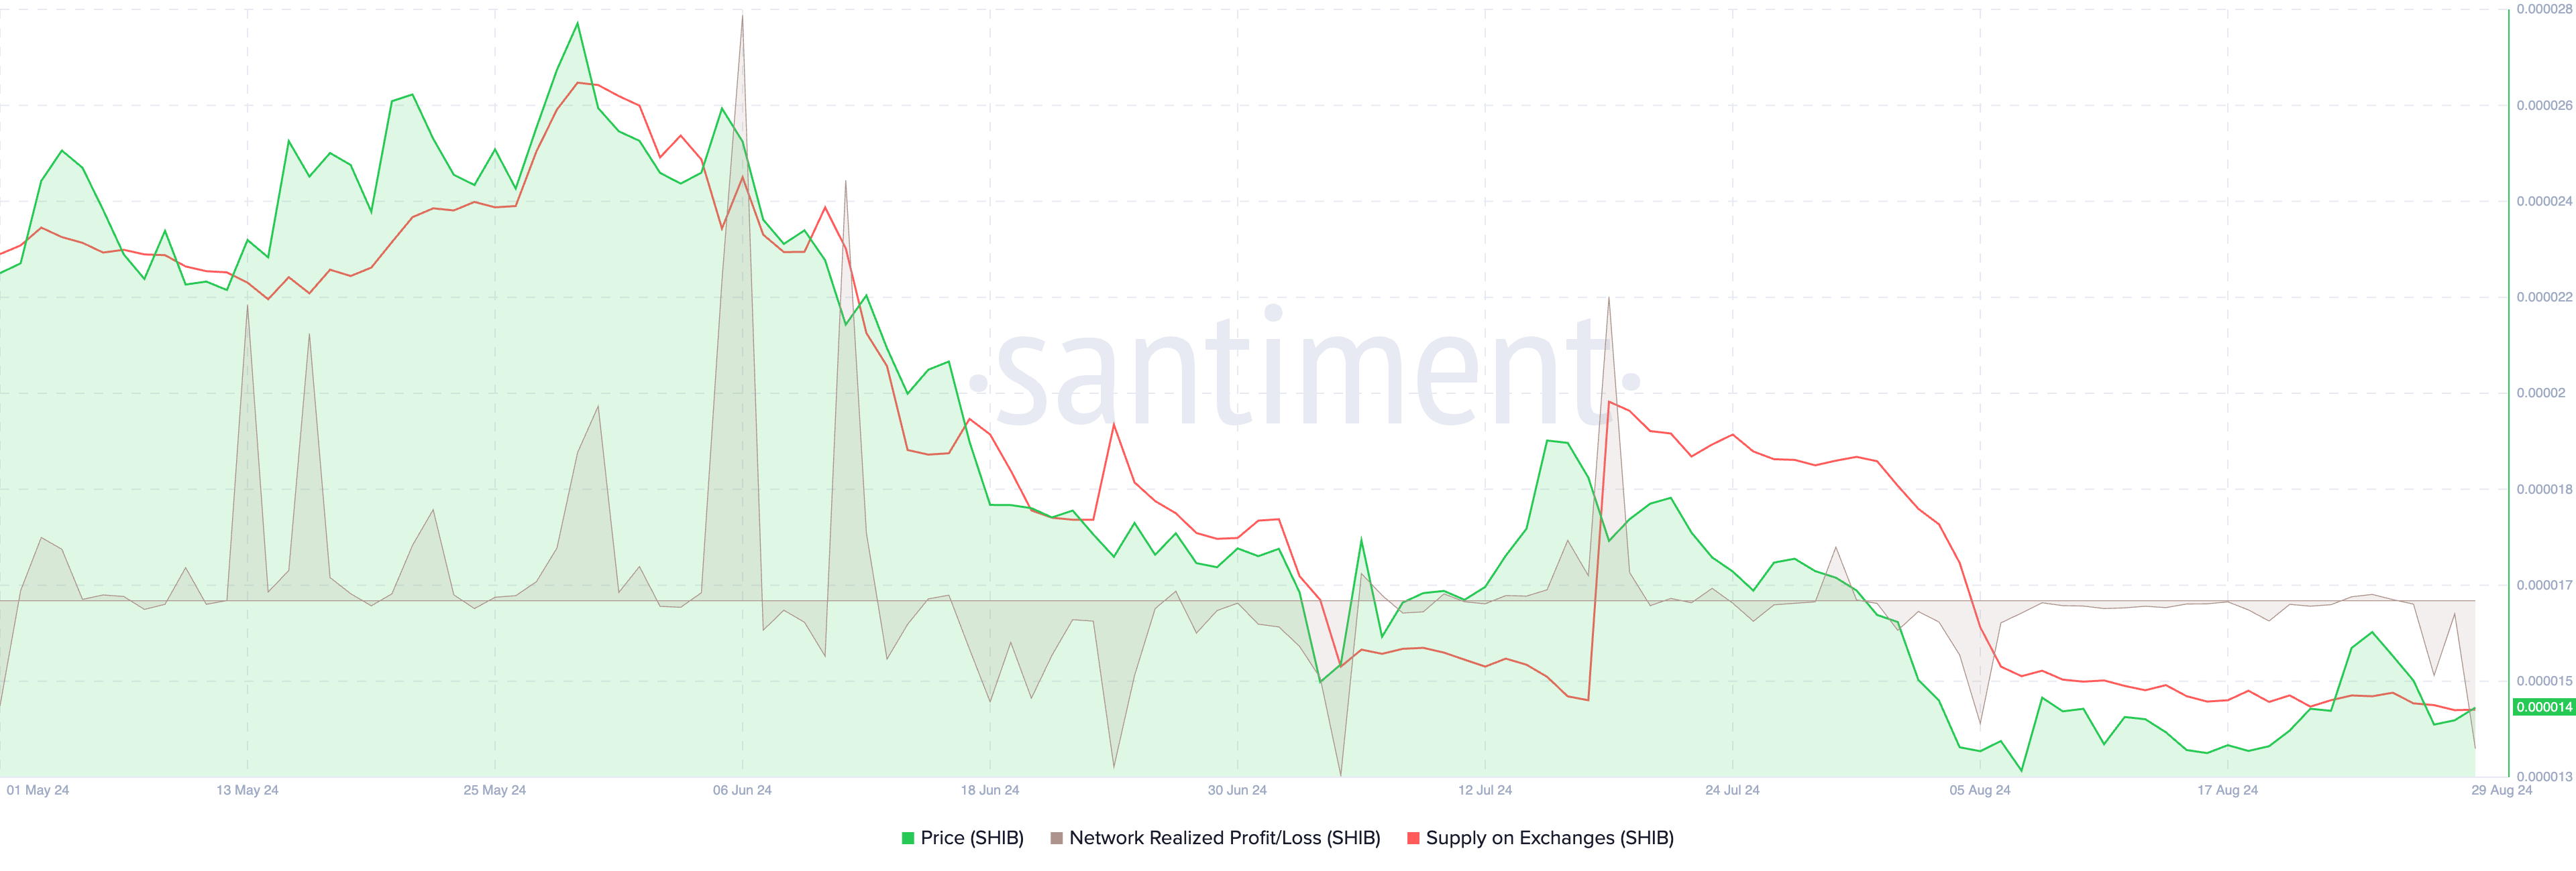Image resolution: width=2576 pixels, height=871 pixels.
Task: Click the green 0.000014 current price tag
Action: tap(2544, 708)
